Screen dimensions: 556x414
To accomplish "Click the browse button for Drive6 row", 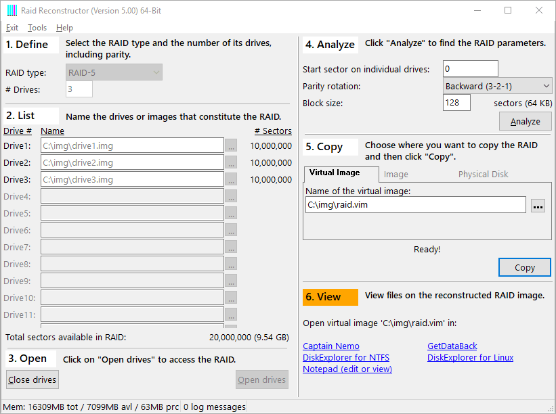I will [231, 230].
